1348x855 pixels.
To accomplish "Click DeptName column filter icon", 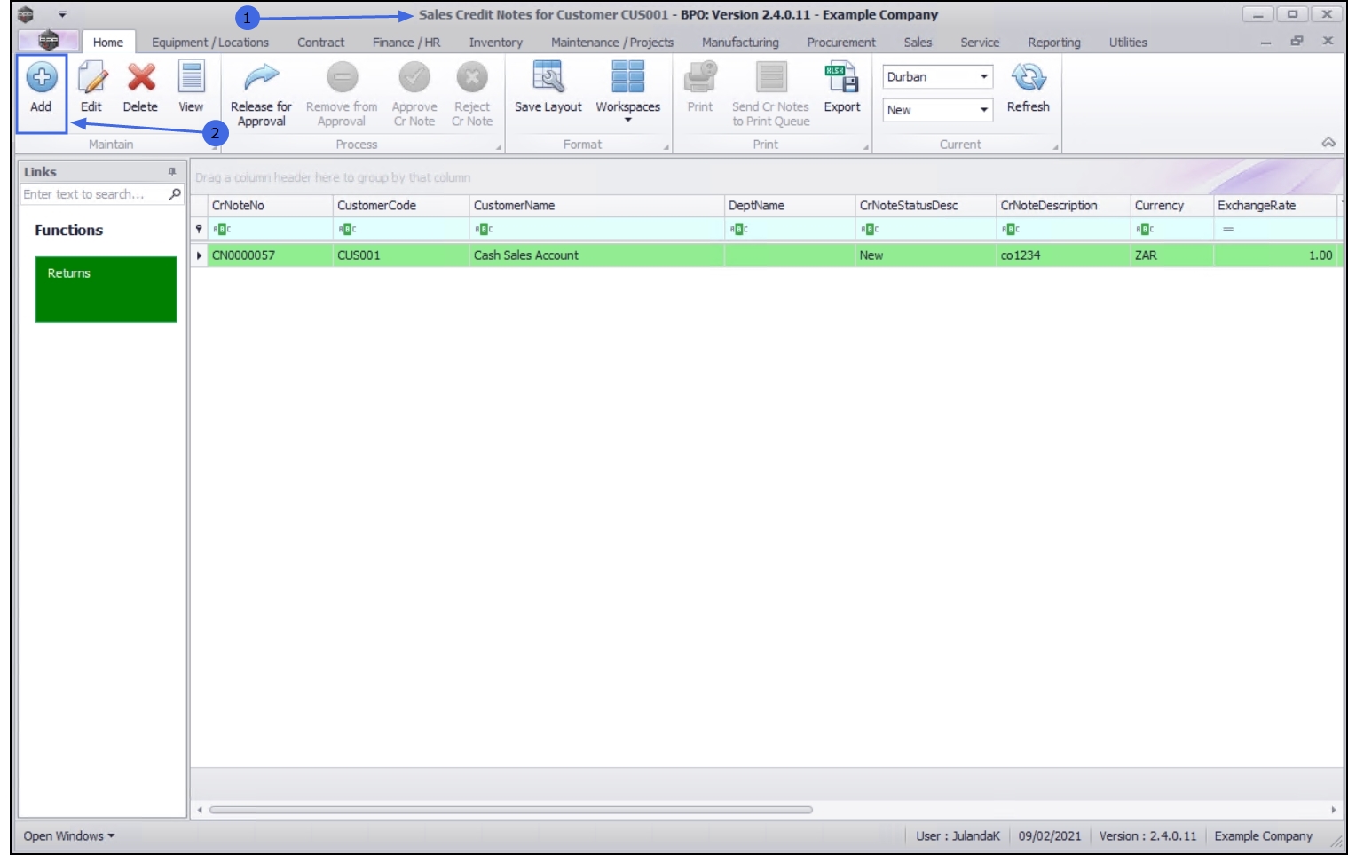I will tap(738, 229).
